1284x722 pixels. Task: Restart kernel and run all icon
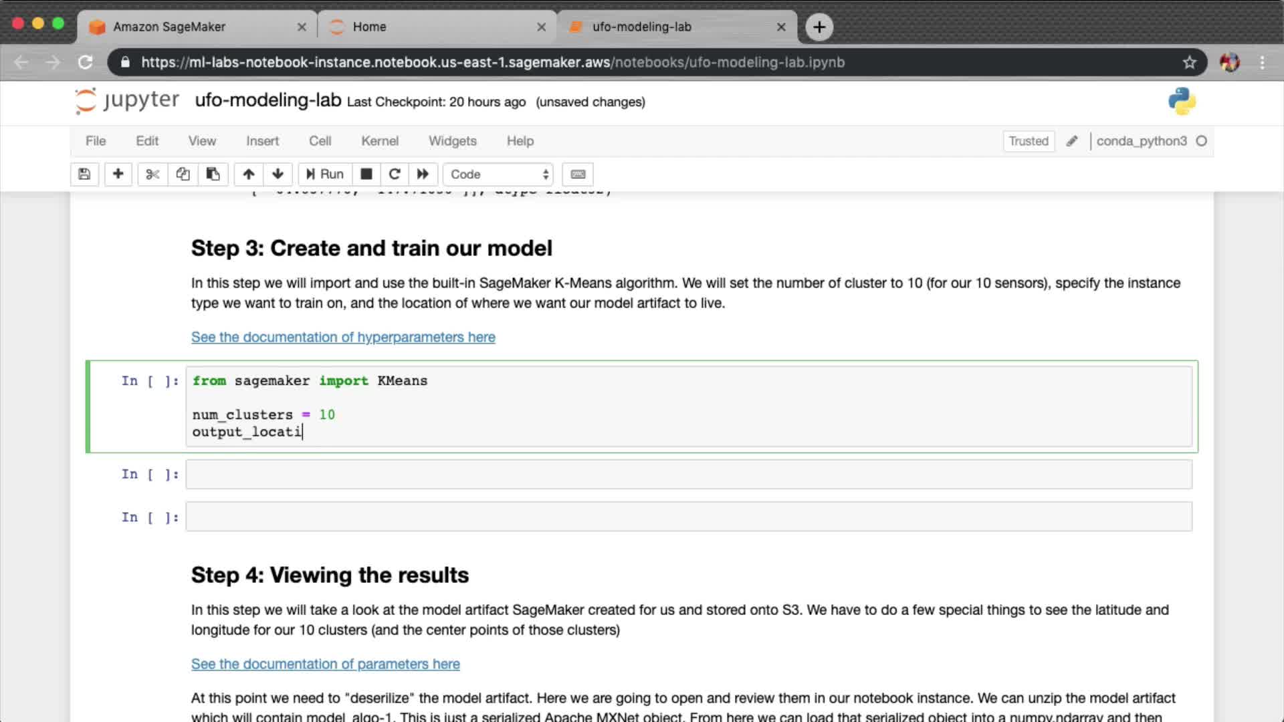[423, 174]
